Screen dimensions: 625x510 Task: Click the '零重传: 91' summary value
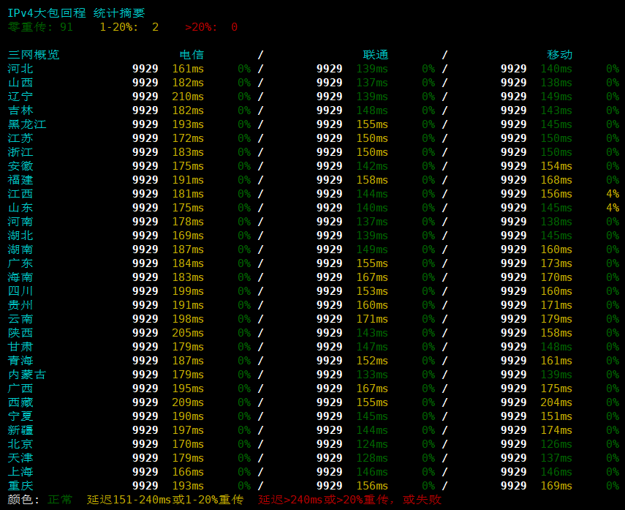click(40, 27)
